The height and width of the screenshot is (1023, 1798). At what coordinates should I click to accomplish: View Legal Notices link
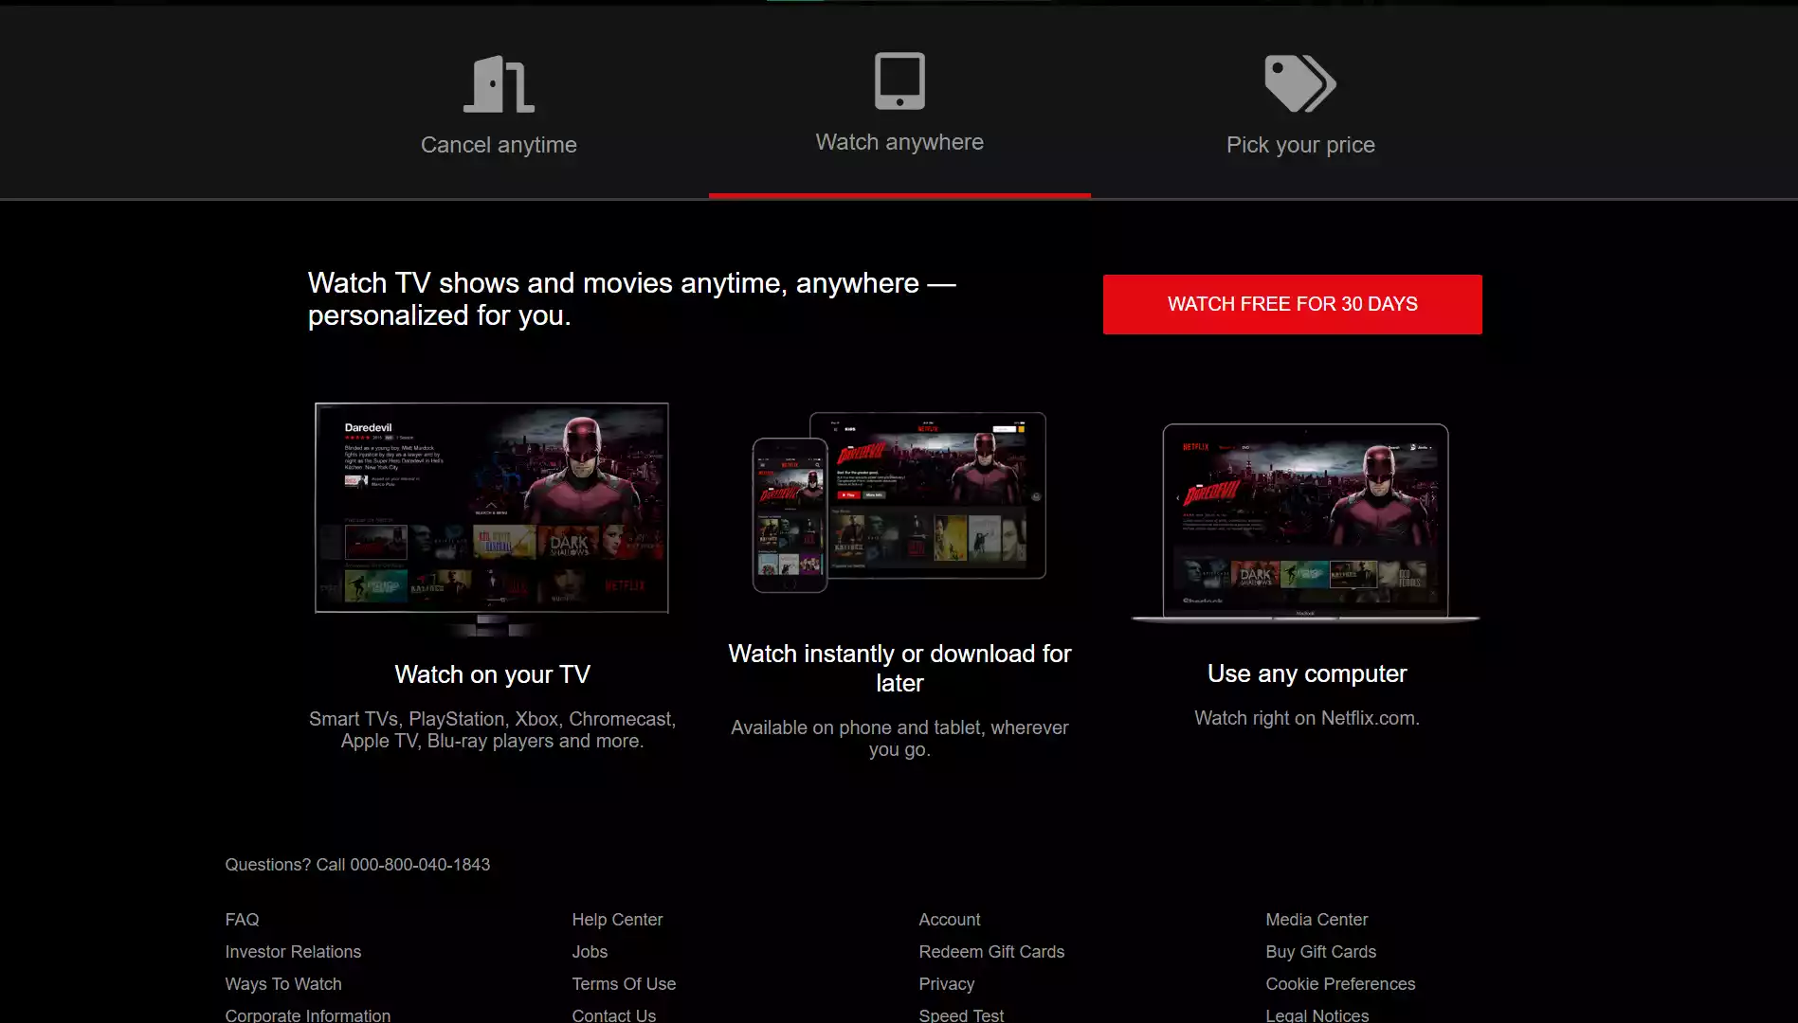pyautogui.click(x=1317, y=1014)
